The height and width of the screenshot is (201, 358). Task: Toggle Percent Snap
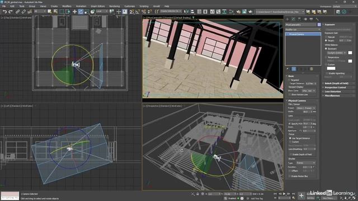point(144,12)
